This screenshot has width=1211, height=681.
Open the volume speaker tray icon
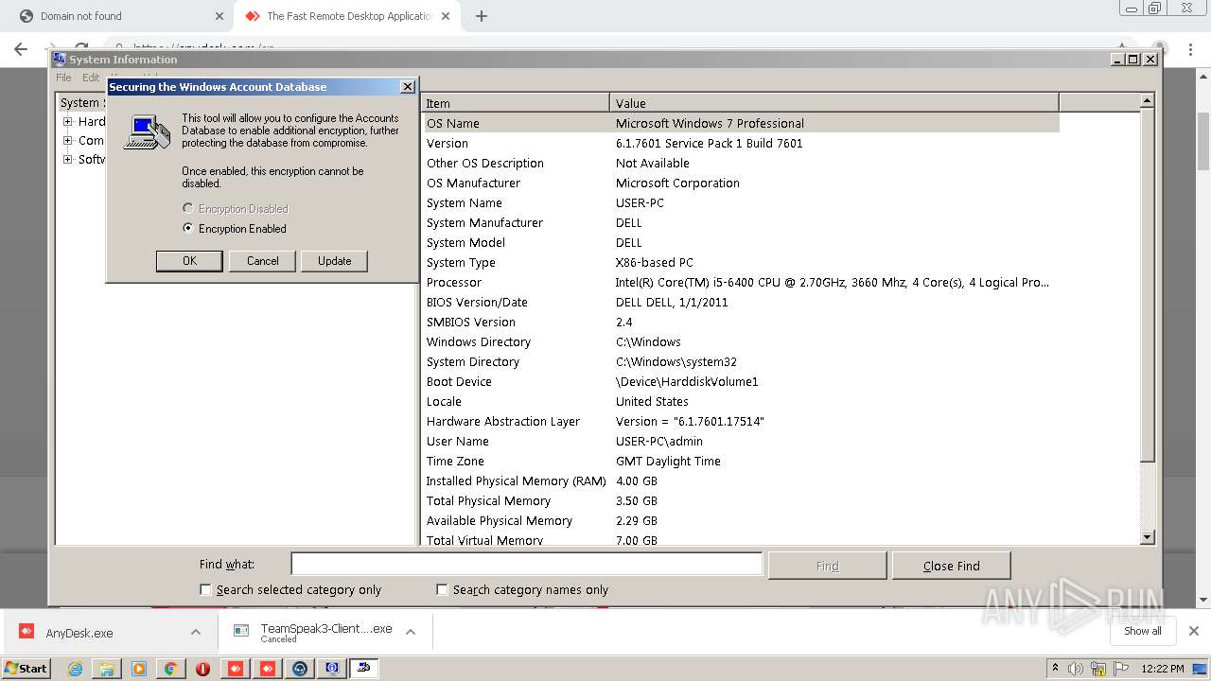[x=1076, y=669]
